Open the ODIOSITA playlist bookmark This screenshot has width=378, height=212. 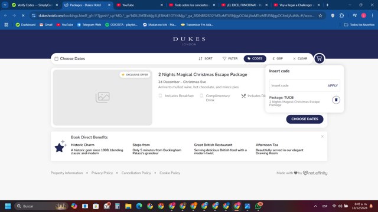tap(122, 25)
